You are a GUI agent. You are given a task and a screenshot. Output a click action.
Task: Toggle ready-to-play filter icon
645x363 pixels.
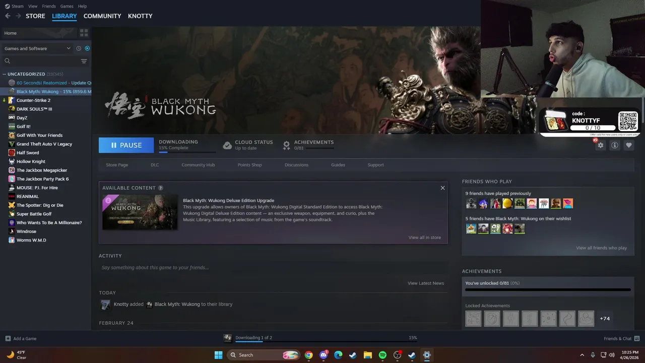pos(87,48)
